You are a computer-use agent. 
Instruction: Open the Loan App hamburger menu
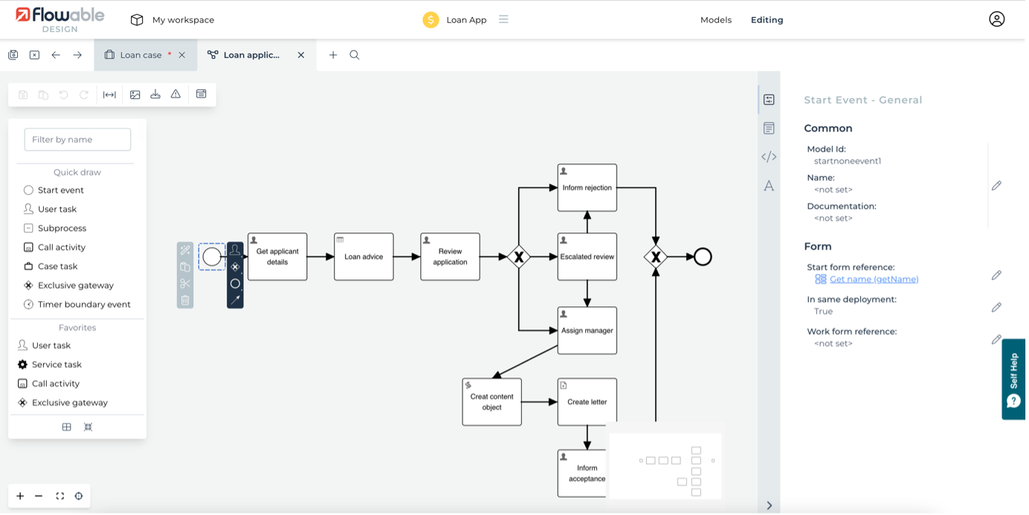503,19
